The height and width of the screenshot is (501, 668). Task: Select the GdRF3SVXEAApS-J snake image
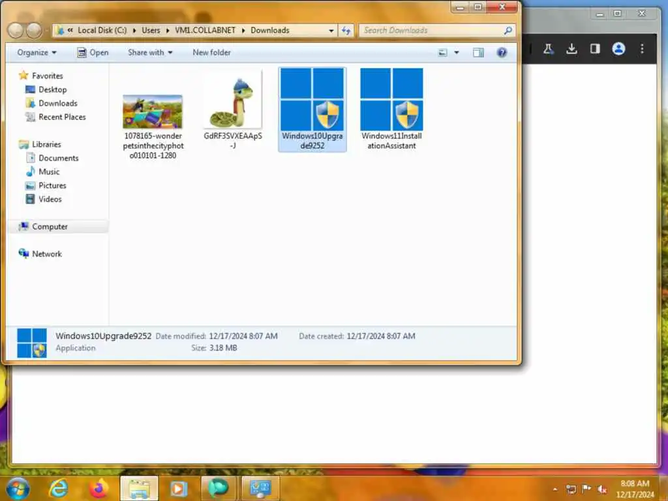tap(233, 110)
